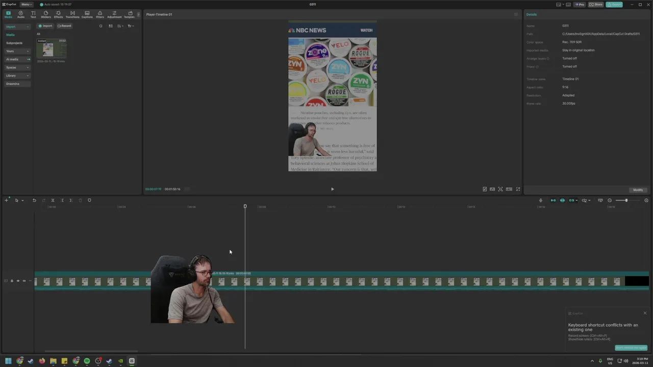Viewport: 653px width, 367px height.
Task: Click the delete right trim icon
Action: pyautogui.click(x=71, y=200)
